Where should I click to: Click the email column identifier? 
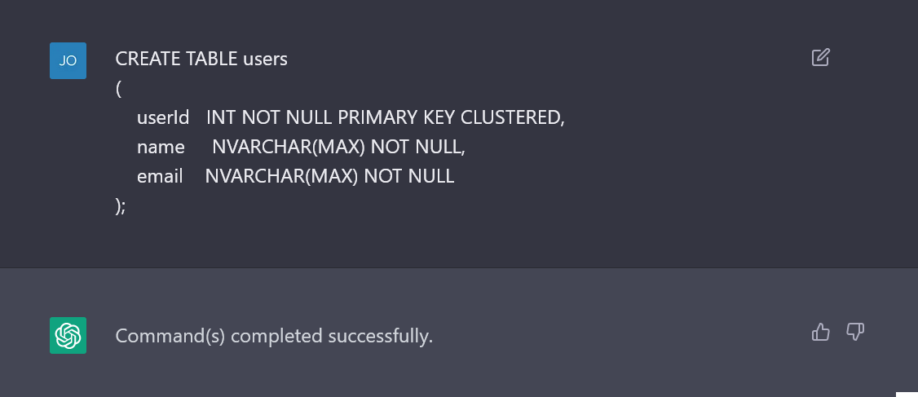(160, 176)
